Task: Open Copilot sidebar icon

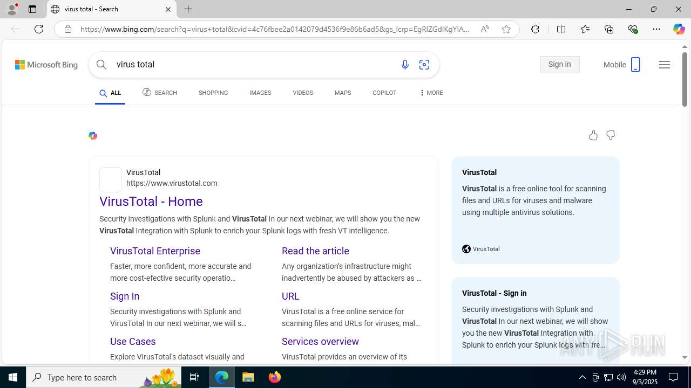Action: point(679,29)
